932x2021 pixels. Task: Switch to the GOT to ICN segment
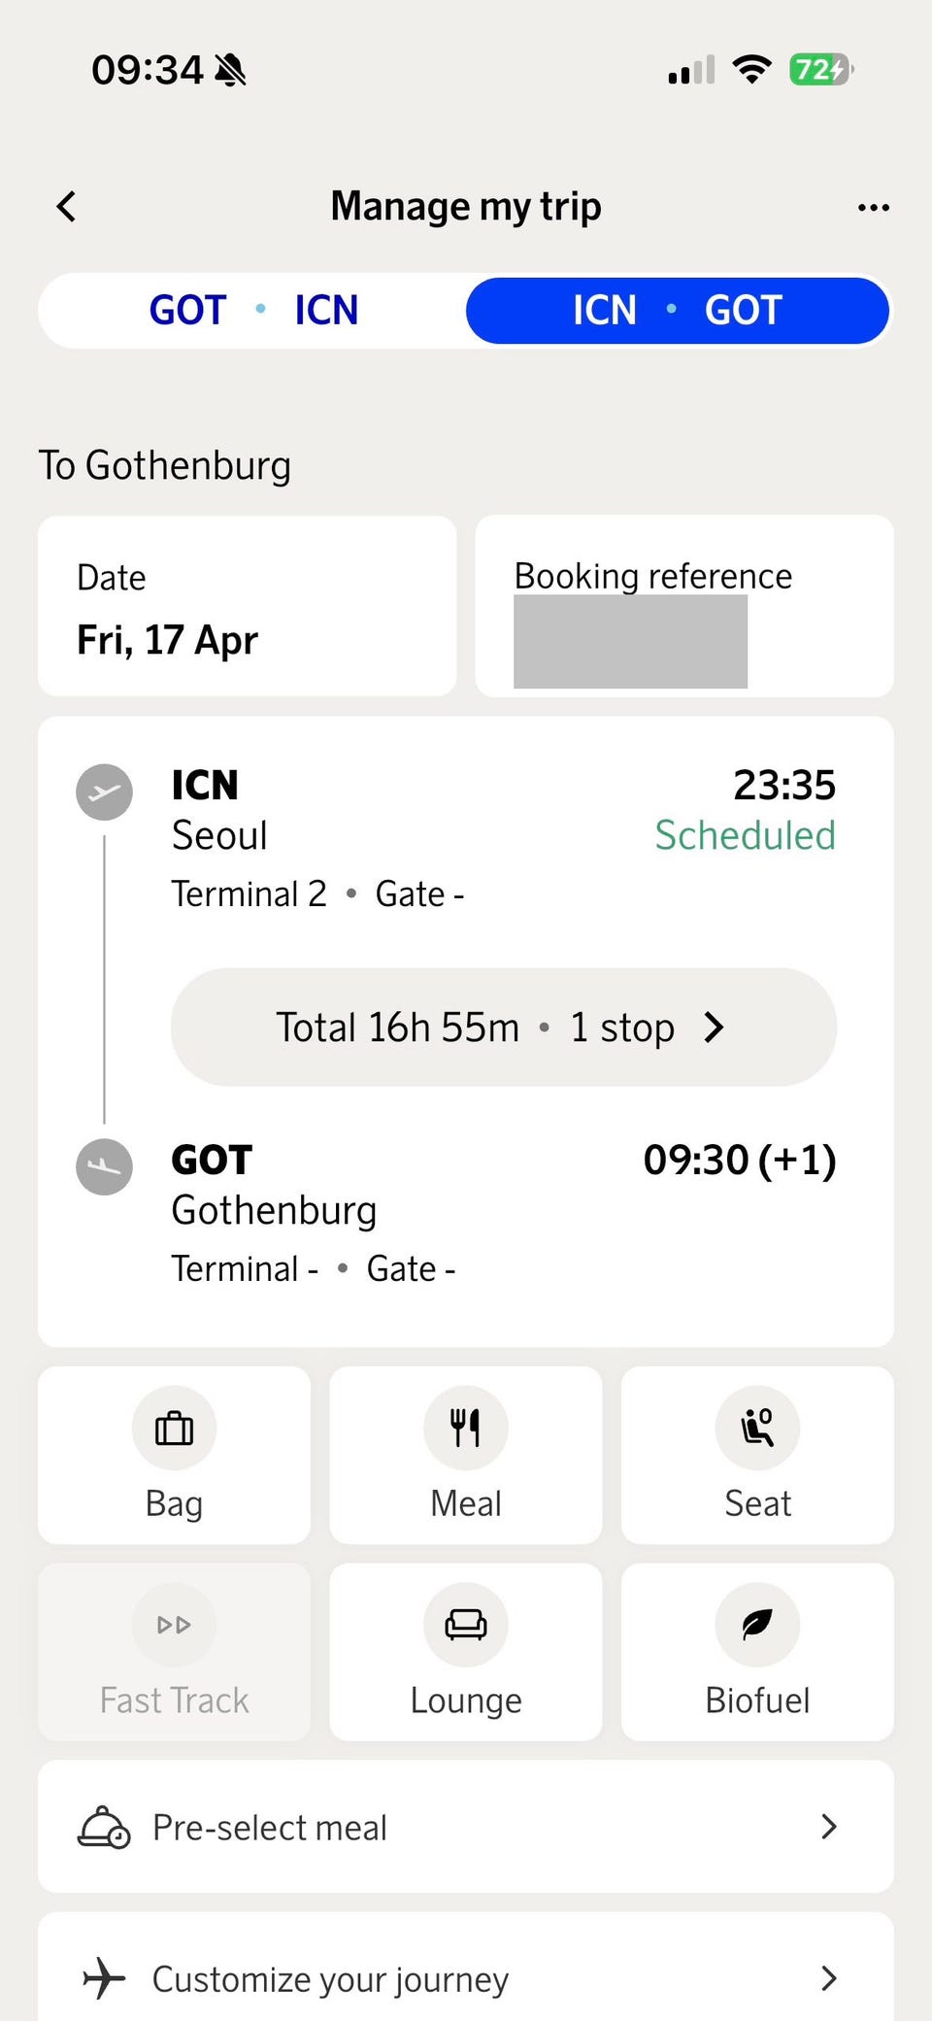pyautogui.click(x=253, y=311)
